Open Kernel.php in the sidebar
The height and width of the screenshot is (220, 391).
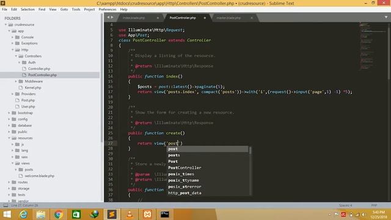32,87
